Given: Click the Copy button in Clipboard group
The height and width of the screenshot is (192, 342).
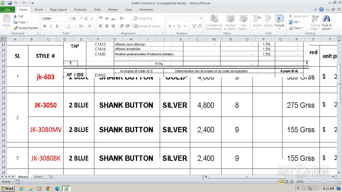Looking at the screenshot, I should click(20, 22).
